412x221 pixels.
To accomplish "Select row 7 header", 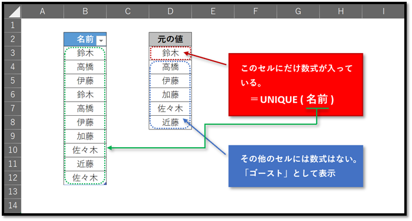I will [x=12, y=109].
